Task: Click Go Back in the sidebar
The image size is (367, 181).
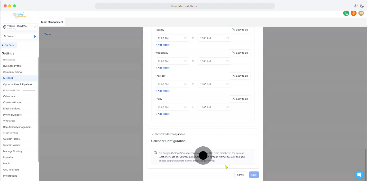Action: 8,45
